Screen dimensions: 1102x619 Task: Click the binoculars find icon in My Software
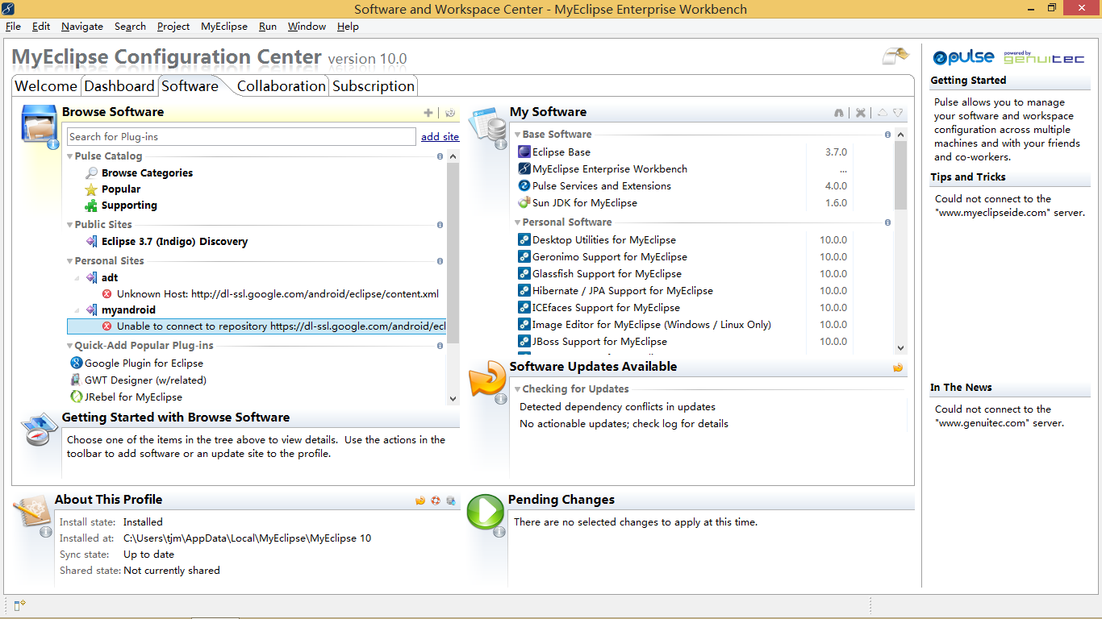839,113
